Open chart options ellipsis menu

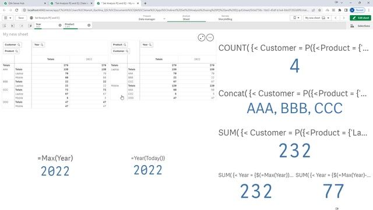point(210,37)
